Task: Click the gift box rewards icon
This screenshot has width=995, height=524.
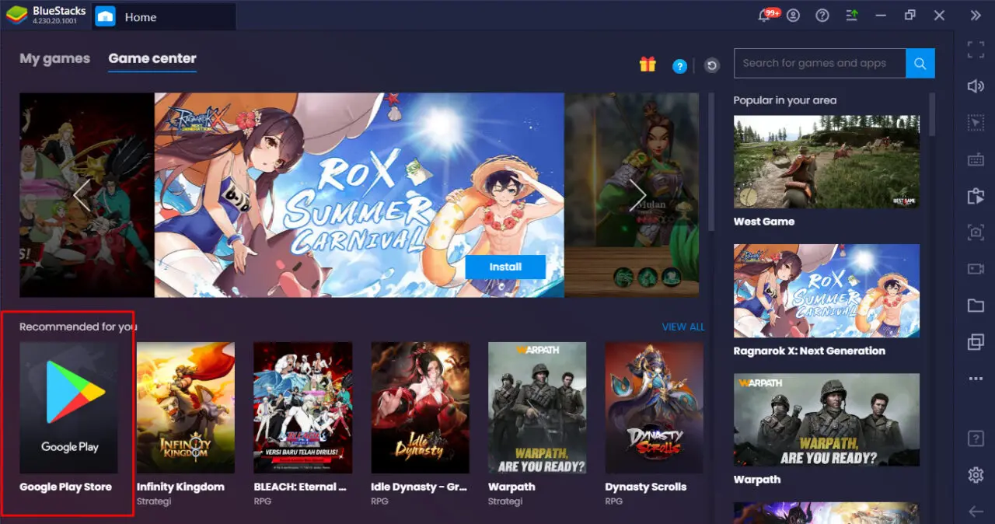Action: tap(648, 65)
